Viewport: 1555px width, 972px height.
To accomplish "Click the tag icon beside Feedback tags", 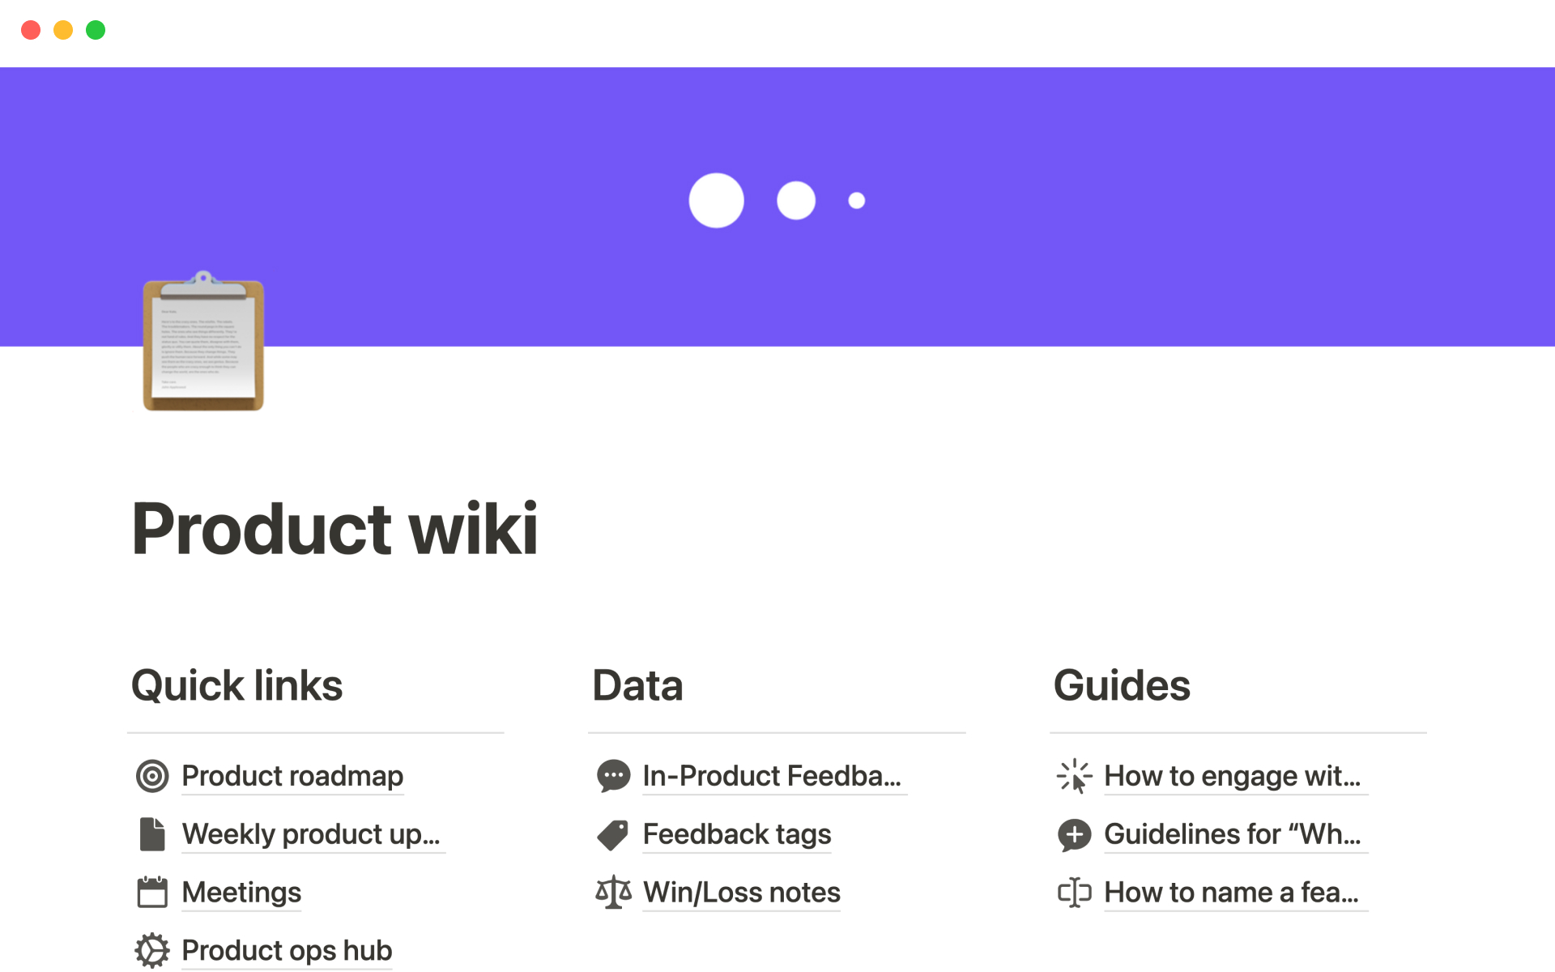I will point(613,834).
